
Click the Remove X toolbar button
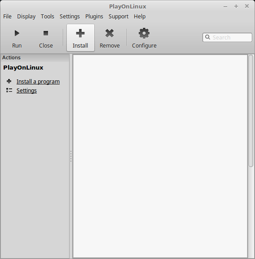click(110, 38)
